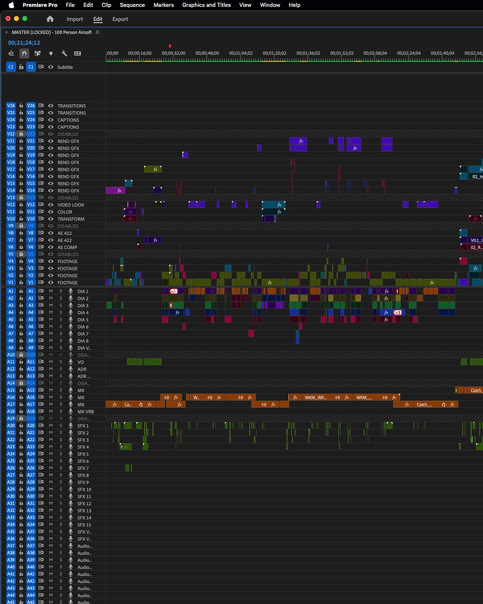Image resolution: width=483 pixels, height=604 pixels.
Task: Open the sequence panel menu
Action: pos(98,32)
